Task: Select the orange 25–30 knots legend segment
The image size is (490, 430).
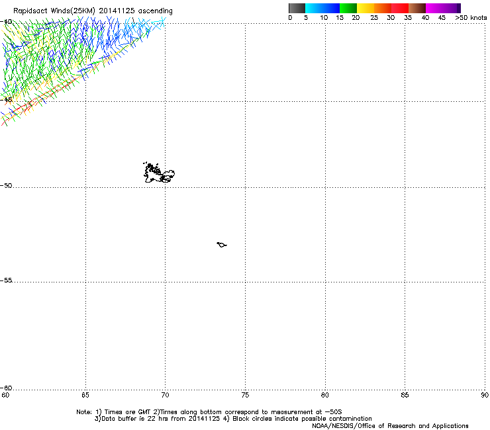Action: tap(383, 8)
